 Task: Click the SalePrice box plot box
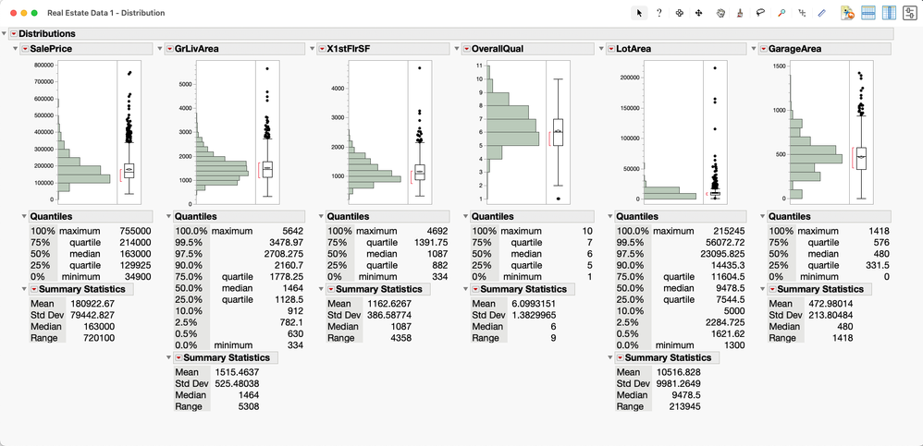(x=129, y=171)
